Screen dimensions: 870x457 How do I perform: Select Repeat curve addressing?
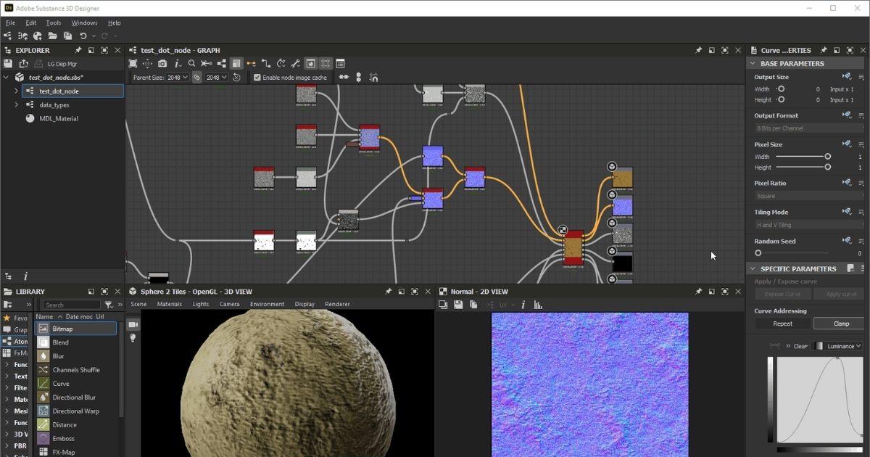tap(782, 324)
